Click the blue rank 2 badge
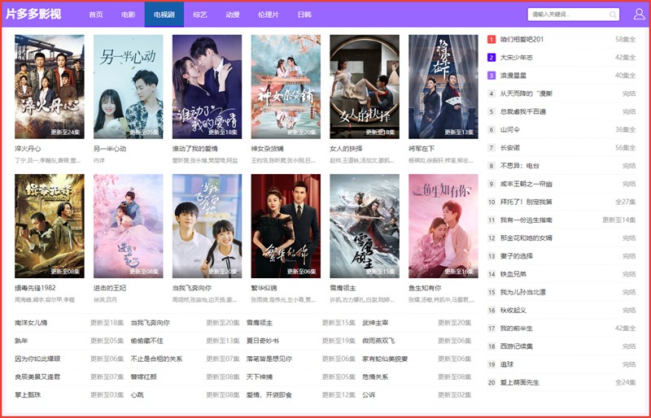The image size is (651, 418). click(x=492, y=57)
